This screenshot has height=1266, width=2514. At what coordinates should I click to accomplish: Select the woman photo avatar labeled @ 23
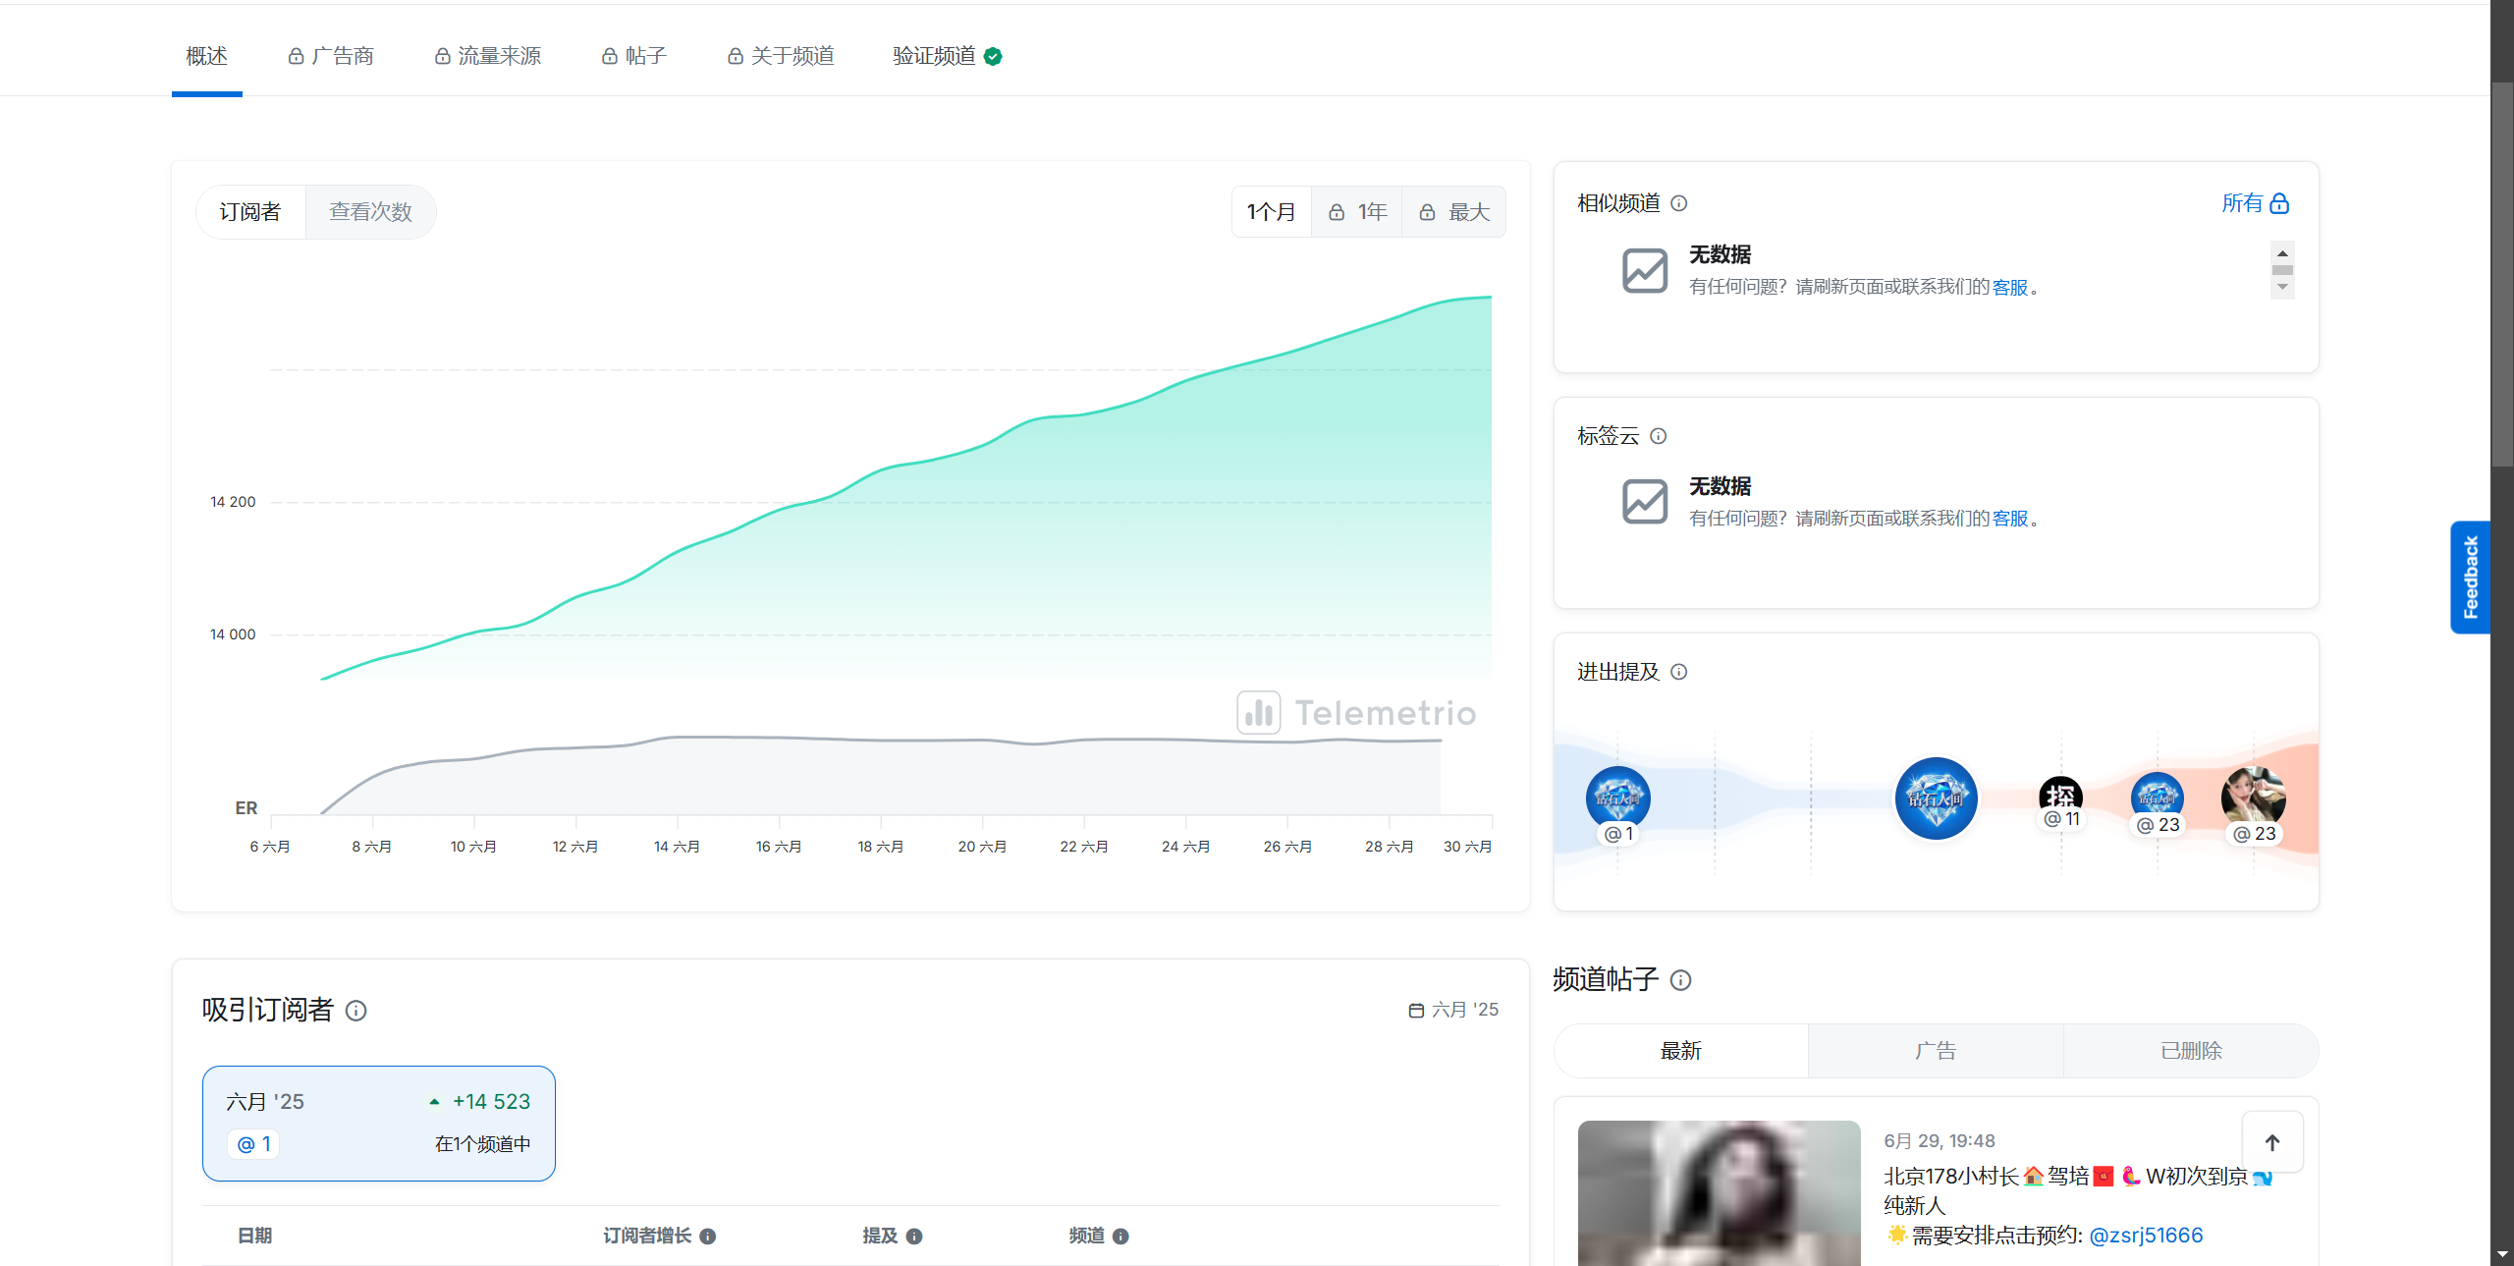(2254, 798)
